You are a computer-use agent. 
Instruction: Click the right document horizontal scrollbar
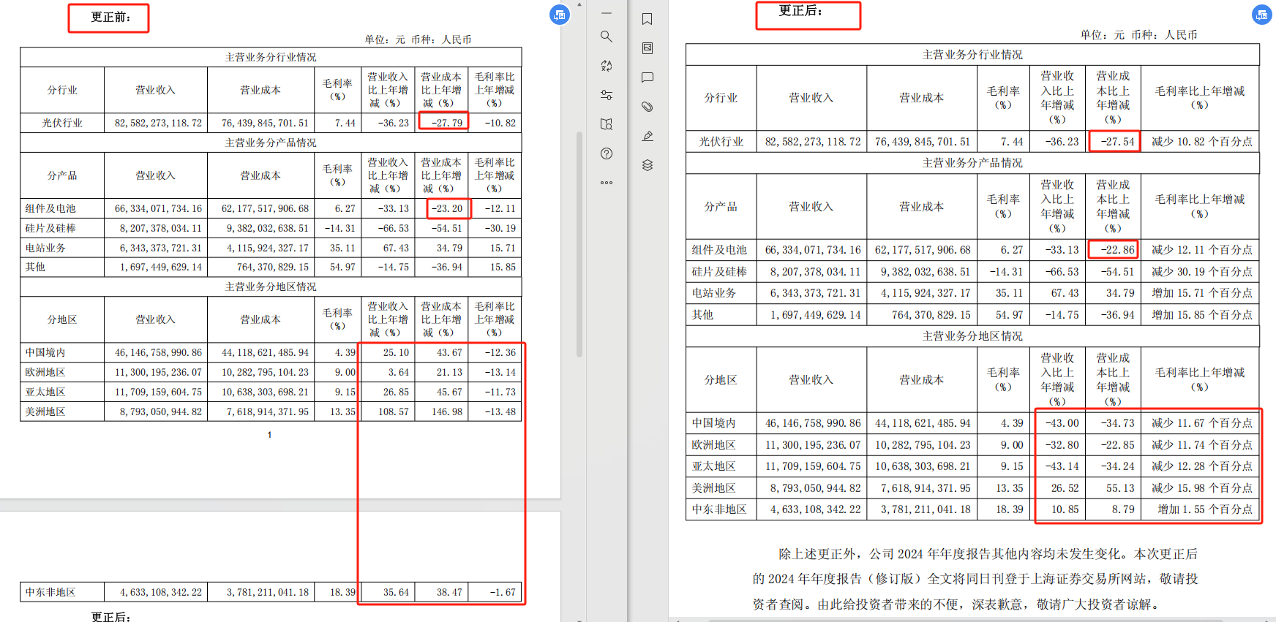(951, 620)
